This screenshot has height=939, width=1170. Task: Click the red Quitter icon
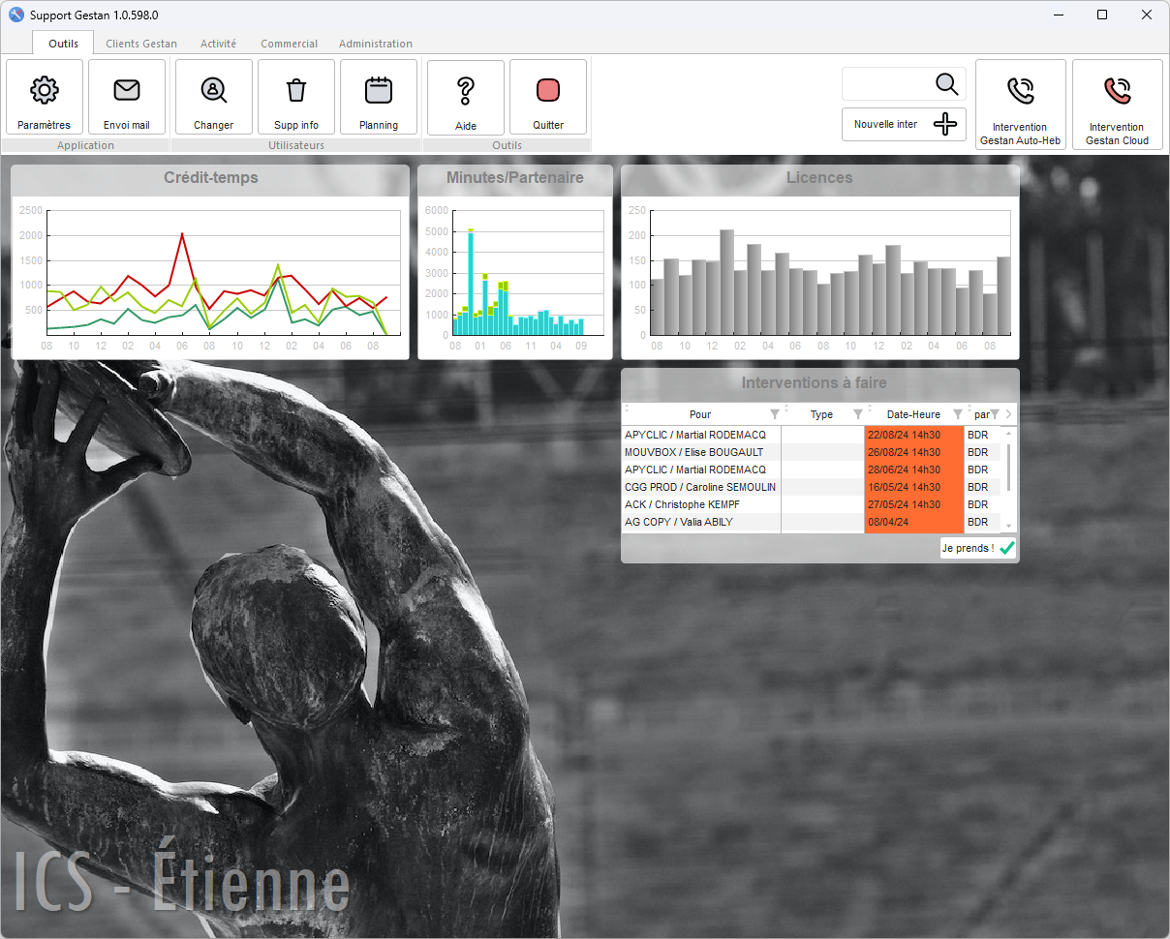pyautogui.click(x=548, y=91)
